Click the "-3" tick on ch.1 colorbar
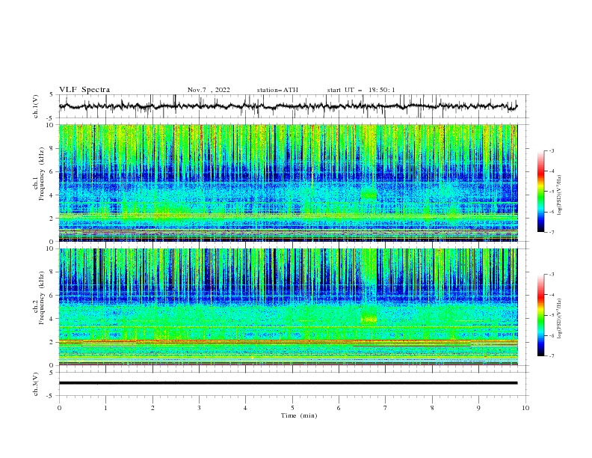 point(551,150)
